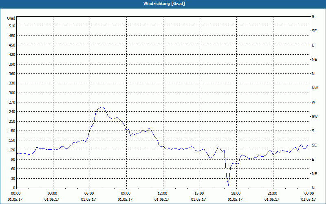The width and height of the screenshot is (326, 204).
Task: Click the SW compass label on right axis
Action: (x=315, y=117)
